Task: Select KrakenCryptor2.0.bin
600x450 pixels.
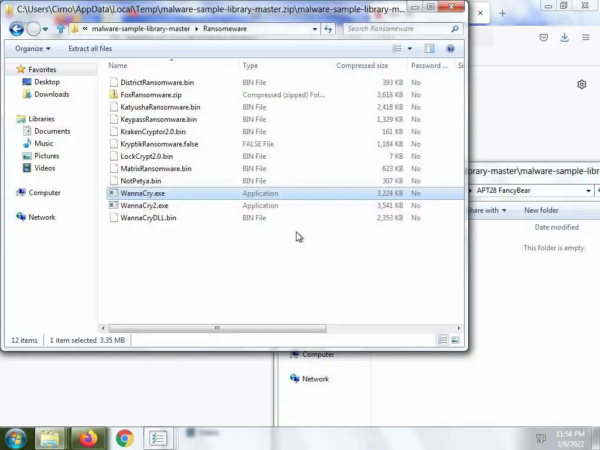Action: click(153, 132)
